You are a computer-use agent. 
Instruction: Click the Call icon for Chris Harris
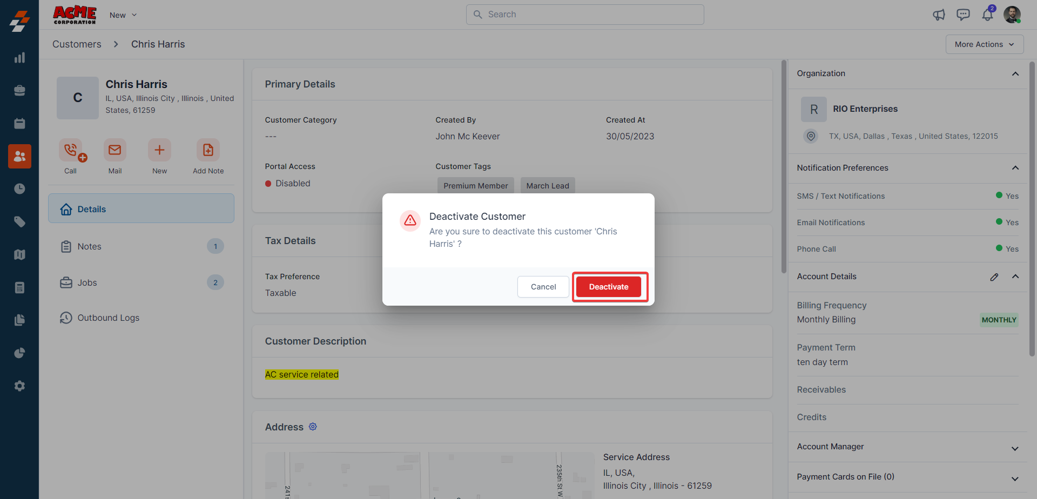(x=71, y=150)
